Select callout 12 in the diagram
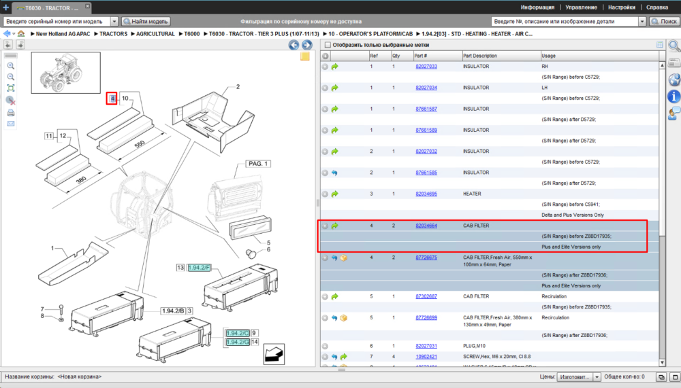This screenshot has width=681, height=388. (63, 136)
